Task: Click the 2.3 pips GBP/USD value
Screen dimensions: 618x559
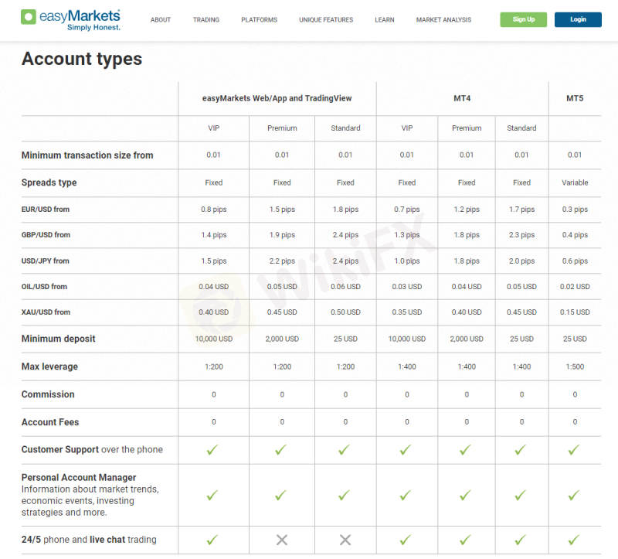Action: pos(521,235)
